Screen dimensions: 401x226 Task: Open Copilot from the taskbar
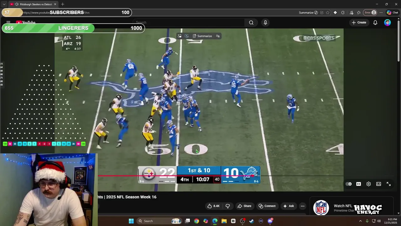(206, 221)
